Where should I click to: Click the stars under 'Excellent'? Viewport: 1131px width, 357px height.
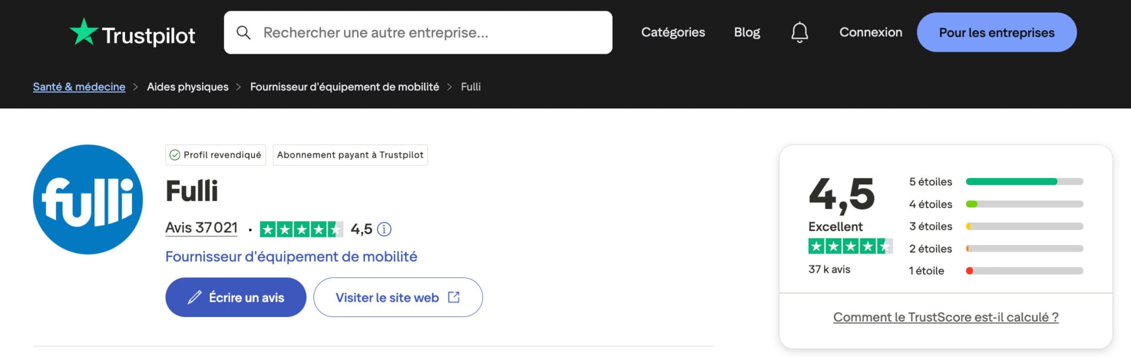(x=851, y=246)
